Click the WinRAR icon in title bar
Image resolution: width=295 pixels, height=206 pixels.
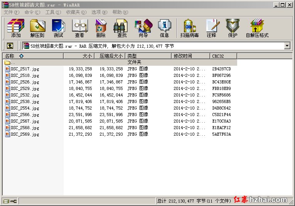5,5
